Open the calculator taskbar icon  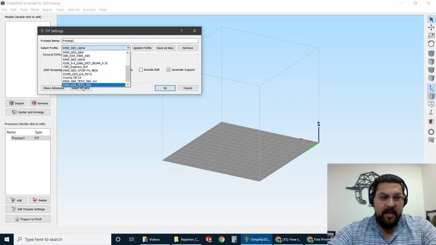point(234,239)
